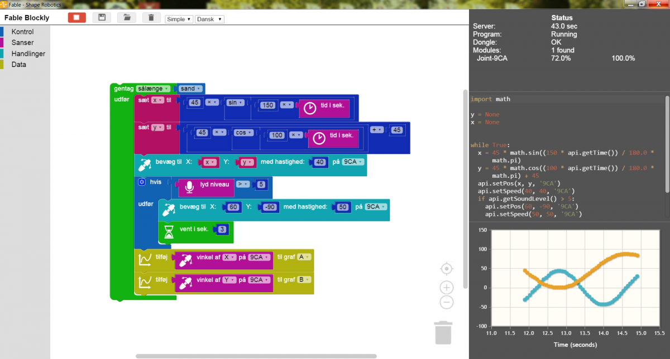Open a file with the folder icon
This screenshot has height=359, width=670.
pos(127,17)
